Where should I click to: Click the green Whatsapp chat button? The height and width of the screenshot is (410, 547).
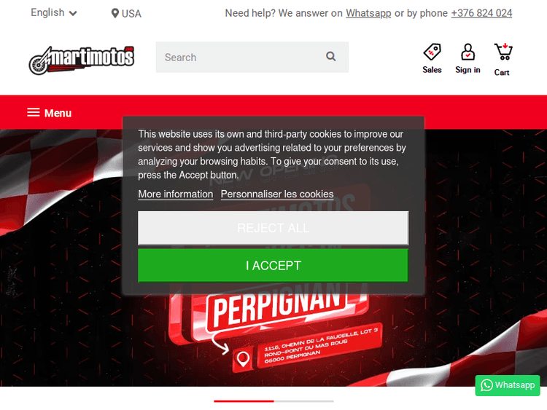tap(507, 385)
